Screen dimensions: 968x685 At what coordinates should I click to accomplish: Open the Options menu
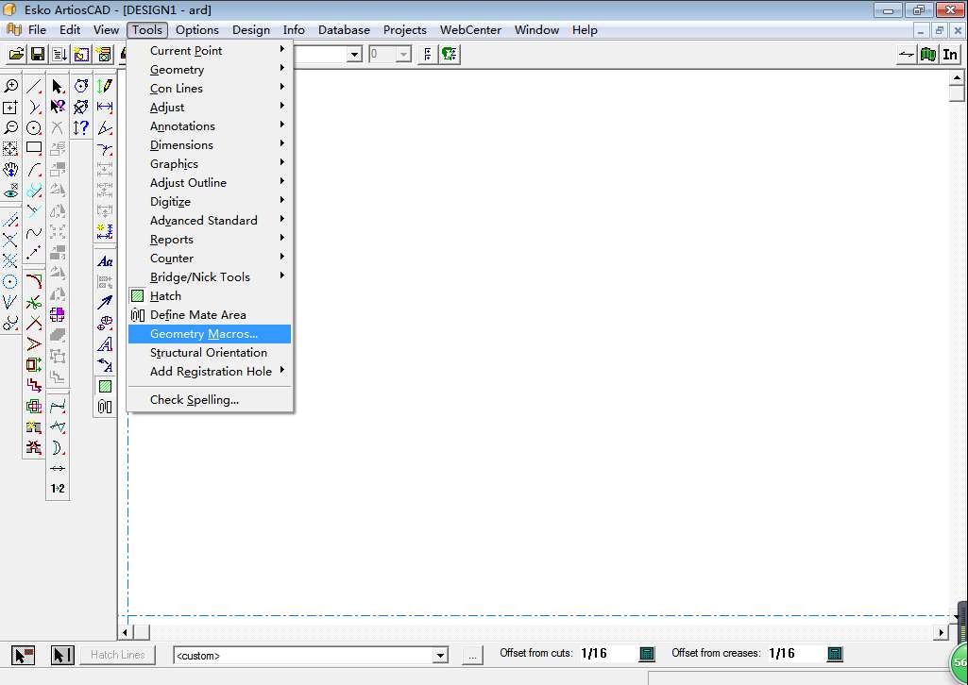click(197, 29)
